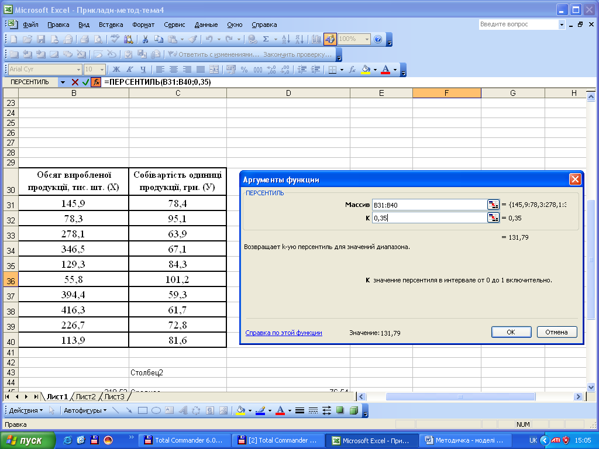Click the ABC Spelling check icon

pos(115,39)
